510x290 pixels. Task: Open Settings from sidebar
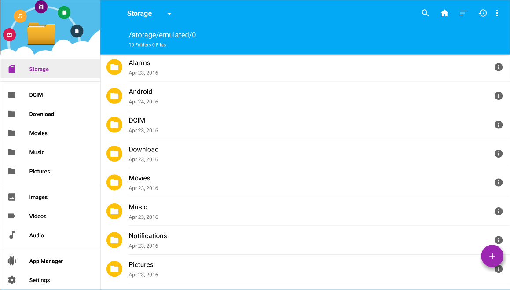pyautogui.click(x=39, y=280)
